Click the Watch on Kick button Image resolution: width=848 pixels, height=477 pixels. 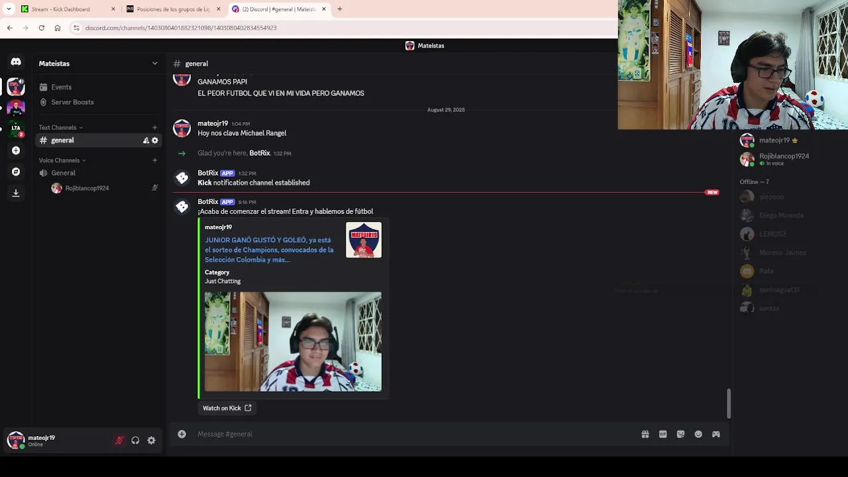(227, 408)
